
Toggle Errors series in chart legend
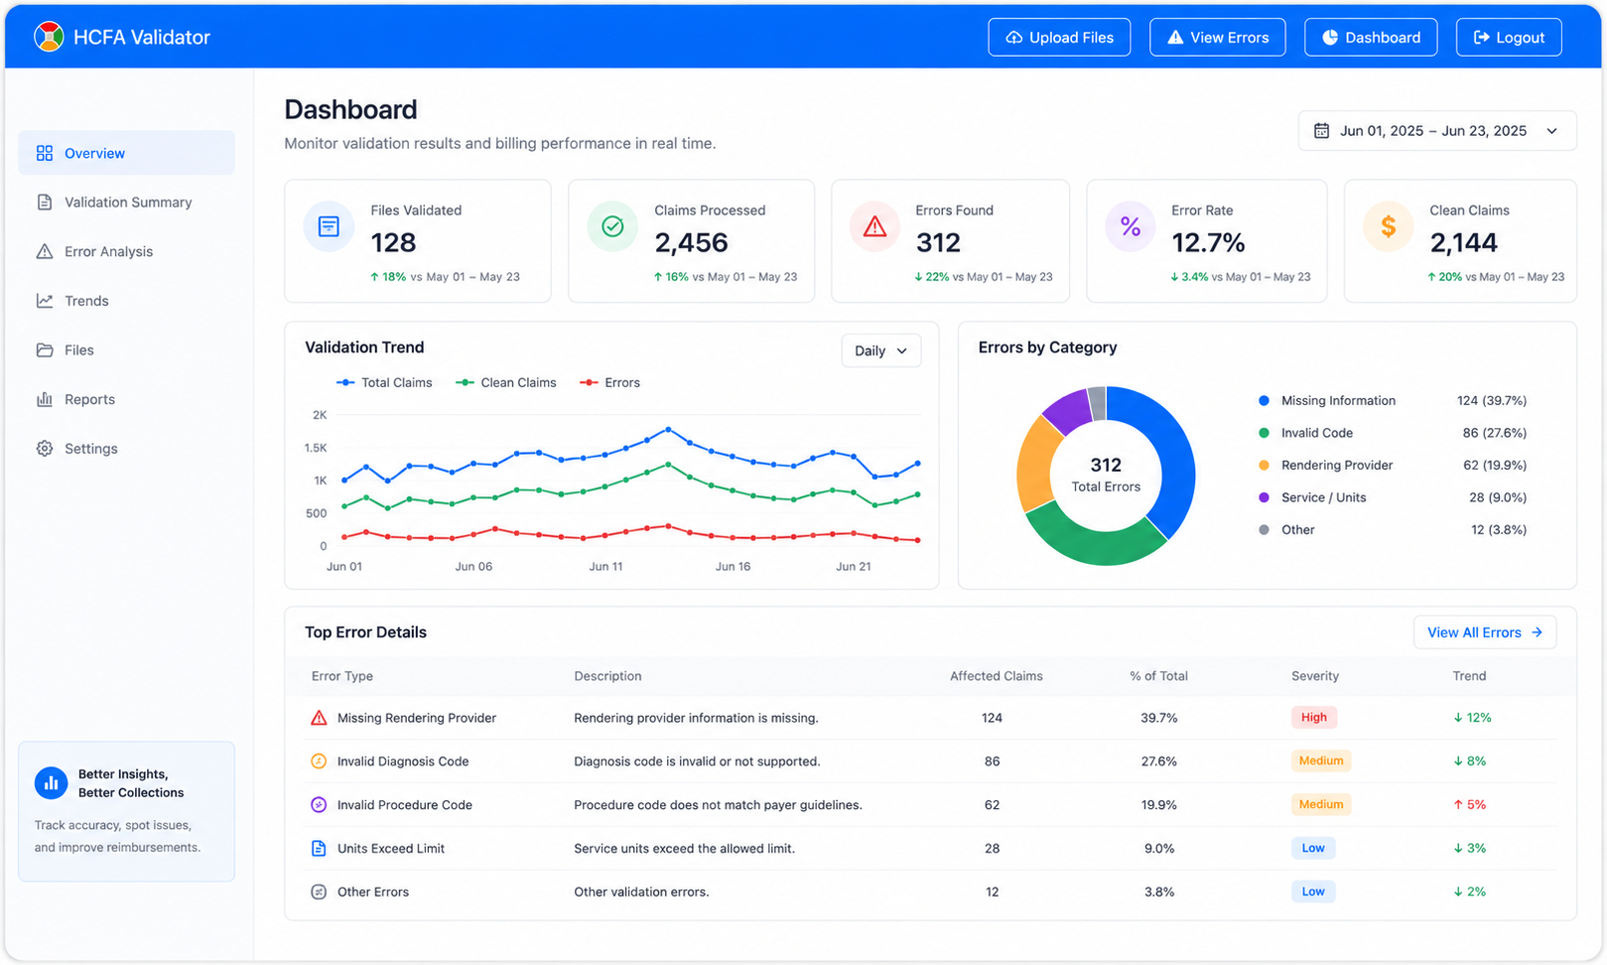609,382
